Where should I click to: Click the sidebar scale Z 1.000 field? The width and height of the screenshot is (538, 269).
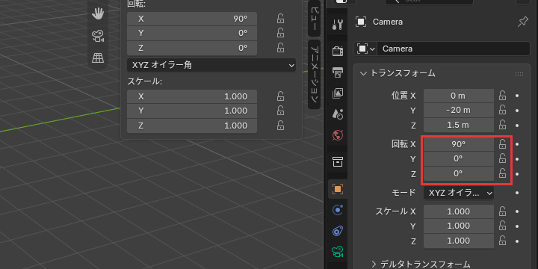point(192,126)
